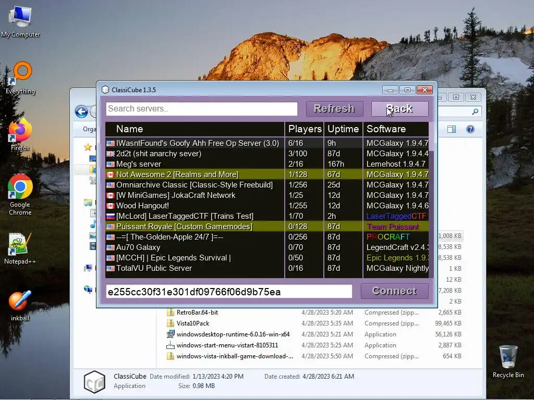Click the Favorites star in Explorer sidebar
The height and width of the screenshot is (400, 534).
pos(88,147)
